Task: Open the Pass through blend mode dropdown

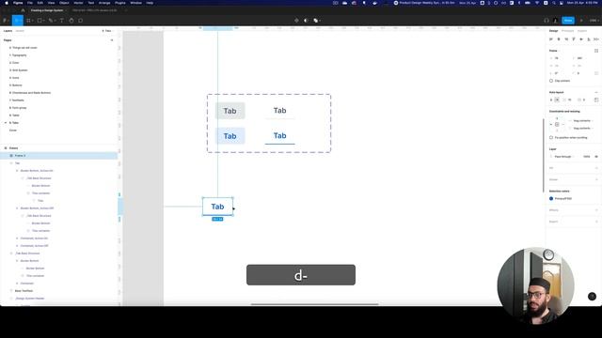Action: [x=562, y=157]
